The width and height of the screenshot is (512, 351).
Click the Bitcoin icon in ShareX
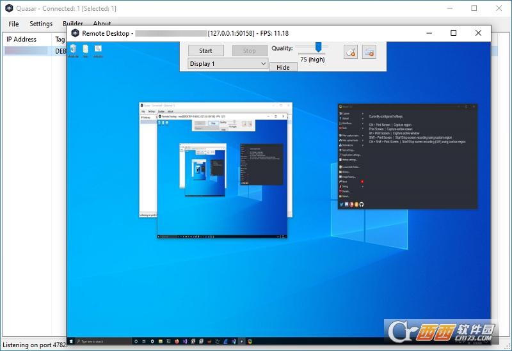(x=356, y=205)
